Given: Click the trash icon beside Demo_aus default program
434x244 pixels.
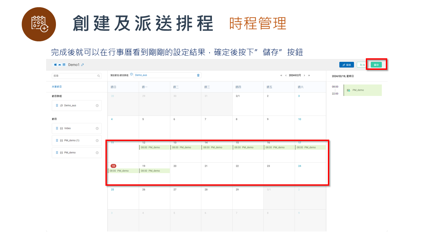Looking at the screenshot, I should (198, 75).
